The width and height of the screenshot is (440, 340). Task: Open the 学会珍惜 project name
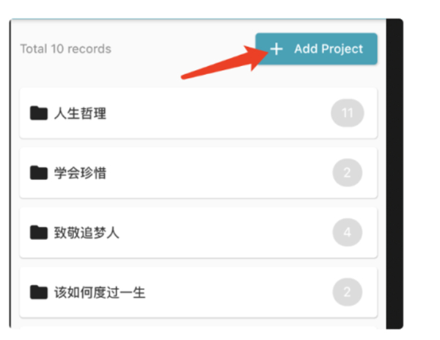tap(80, 173)
